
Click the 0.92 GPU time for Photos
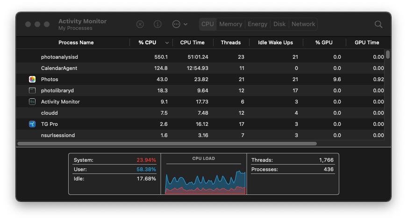(378, 79)
